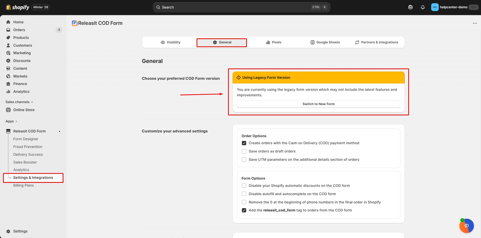The height and width of the screenshot is (238, 481).
Task: Expand the Apps section
Action: coord(11,121)
